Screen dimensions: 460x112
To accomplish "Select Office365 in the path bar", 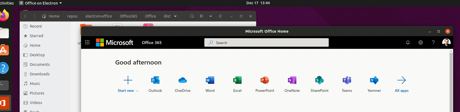I will point(128,16).
